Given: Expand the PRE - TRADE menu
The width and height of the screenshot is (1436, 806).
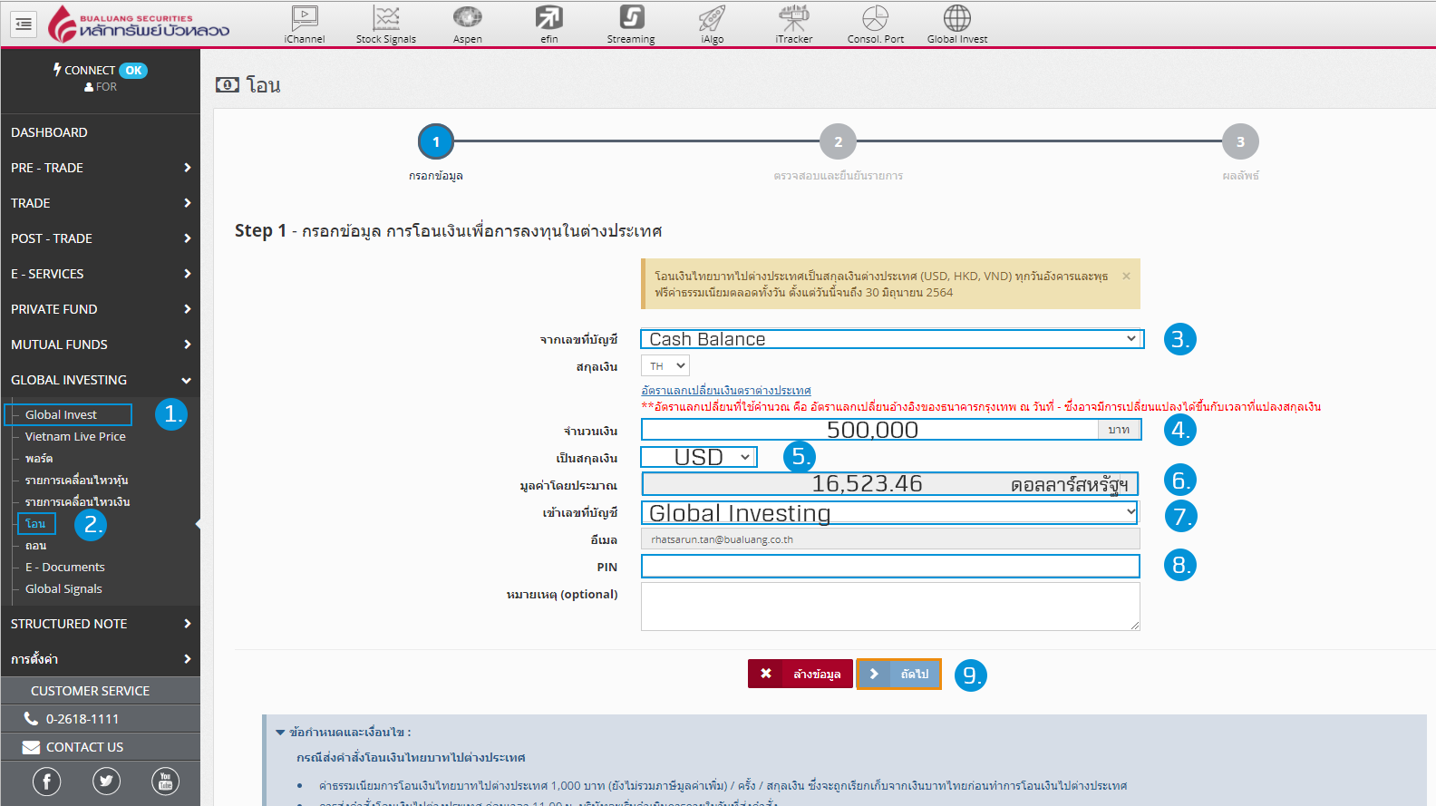Looking at the screenshot, I should click(100, 168).
